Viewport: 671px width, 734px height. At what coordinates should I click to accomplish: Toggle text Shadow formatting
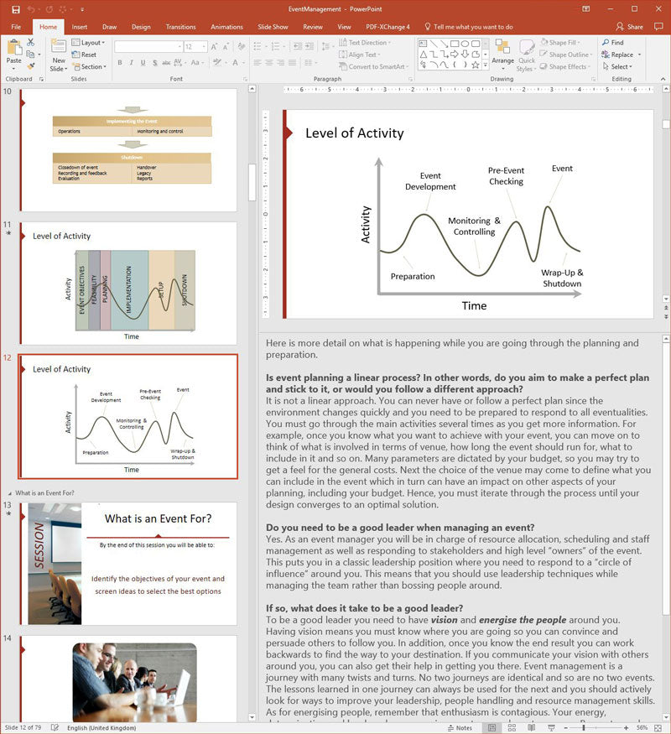pyautogui.click(x=154, y=62)
